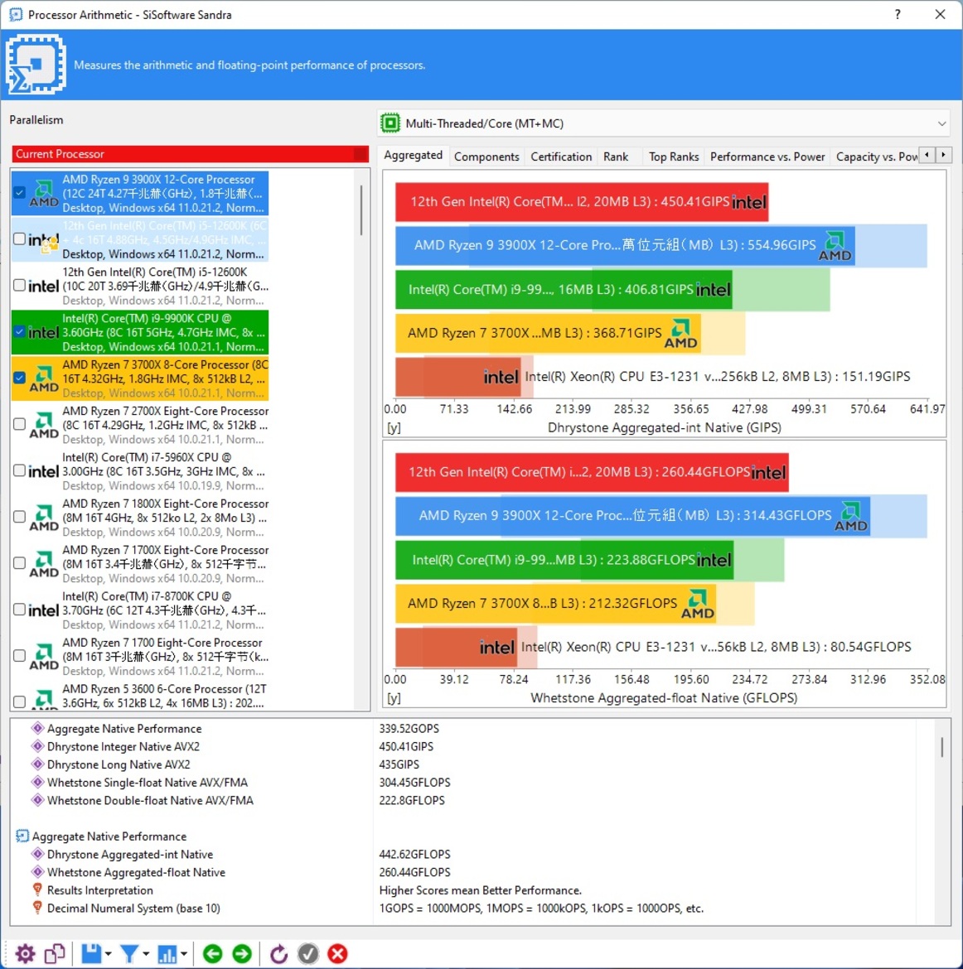Click the blue floppy disk save icon

(91, 953)
